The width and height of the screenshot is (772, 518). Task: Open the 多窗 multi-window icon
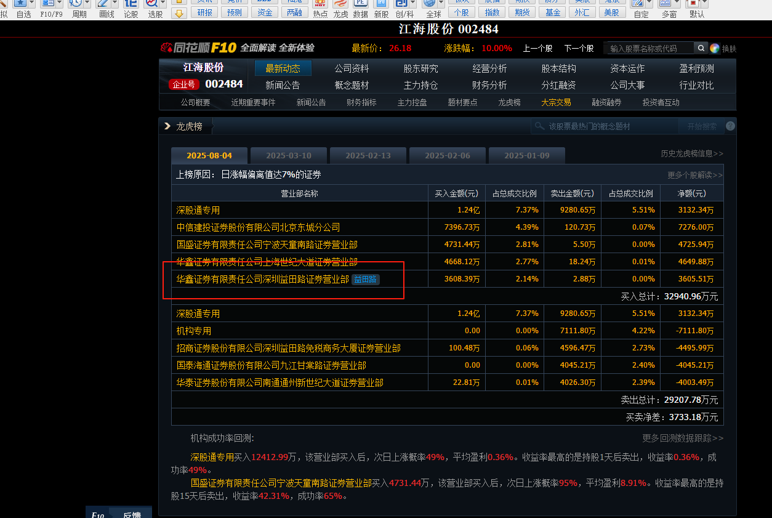click(665, 4)
